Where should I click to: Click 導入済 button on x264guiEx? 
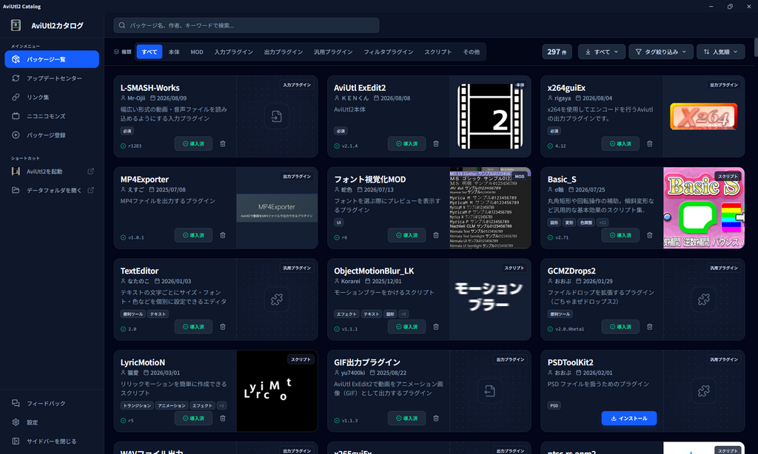[x=620, y=144]
